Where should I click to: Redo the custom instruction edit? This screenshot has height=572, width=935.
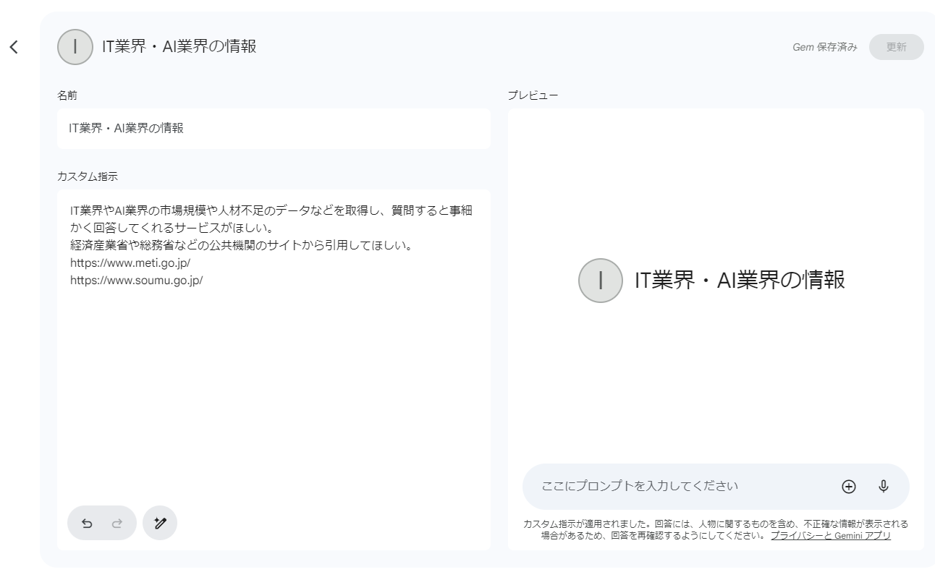117,524
